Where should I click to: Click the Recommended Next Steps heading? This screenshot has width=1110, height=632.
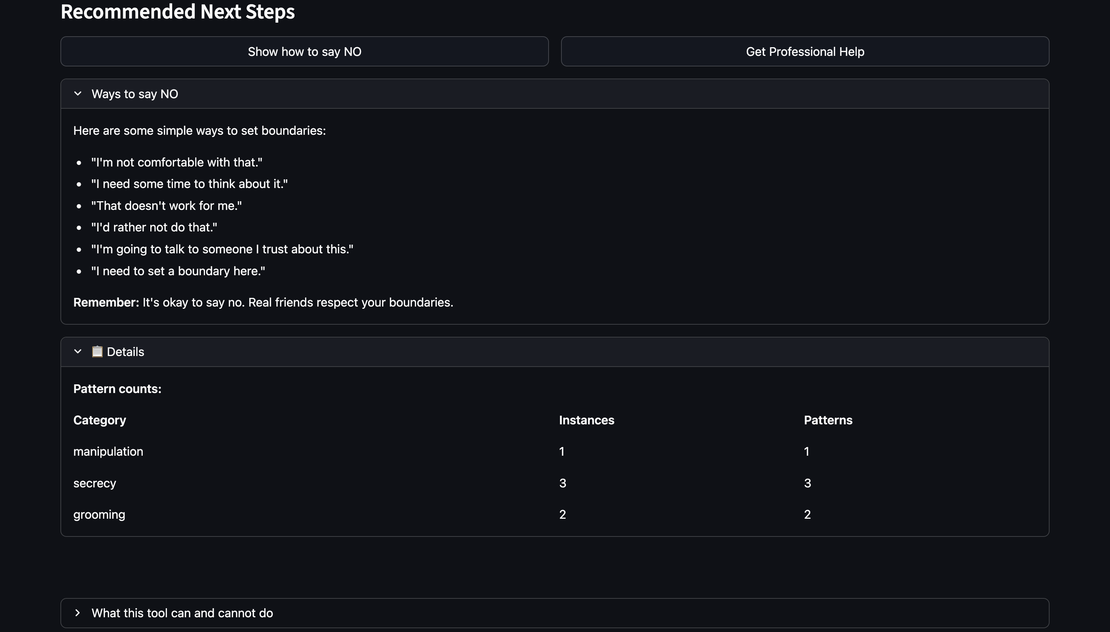tap(177, 12)
